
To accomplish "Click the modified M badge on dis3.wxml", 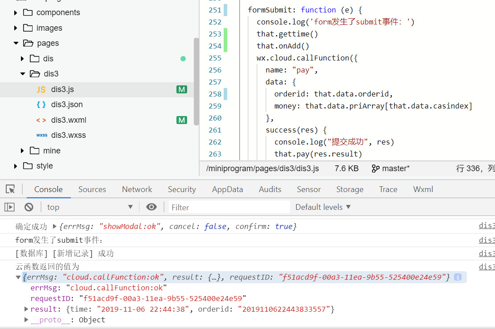I will tap(181, 120).
